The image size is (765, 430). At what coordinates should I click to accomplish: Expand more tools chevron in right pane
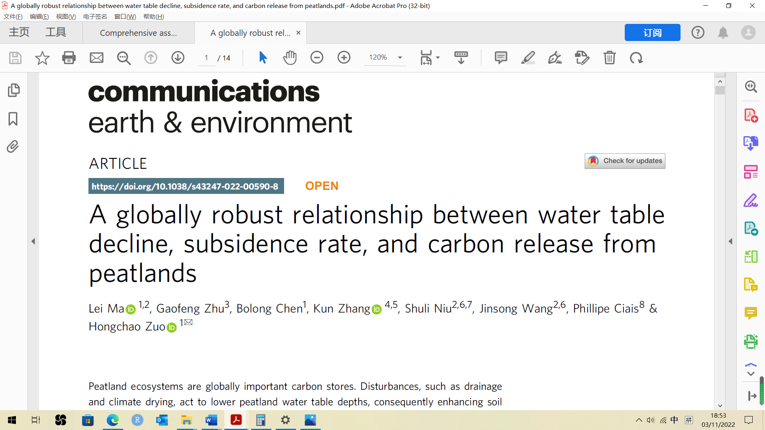751,373
